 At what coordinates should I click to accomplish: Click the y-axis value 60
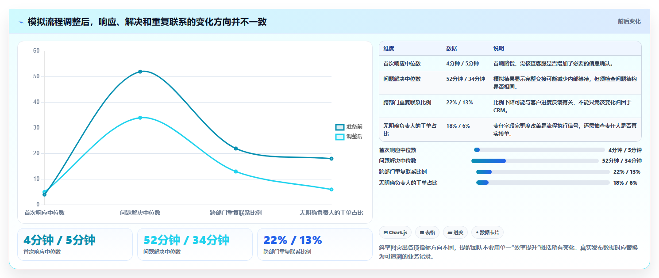pos(36,51)
